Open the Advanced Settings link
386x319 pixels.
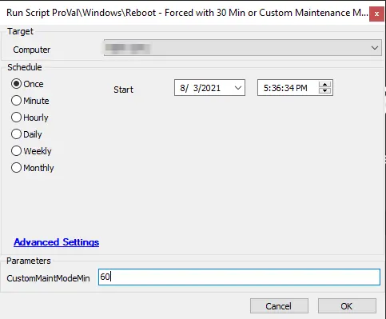tap(57, 242)
